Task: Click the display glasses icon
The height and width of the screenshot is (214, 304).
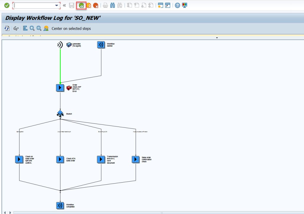Action: pos(15,28)
